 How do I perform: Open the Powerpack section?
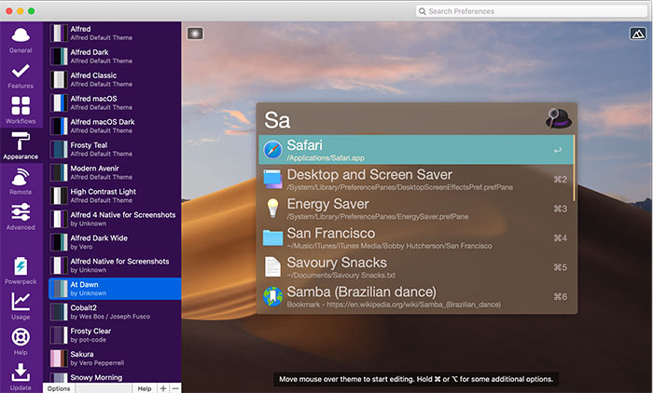pyautogui.click(x=21, y=270)
